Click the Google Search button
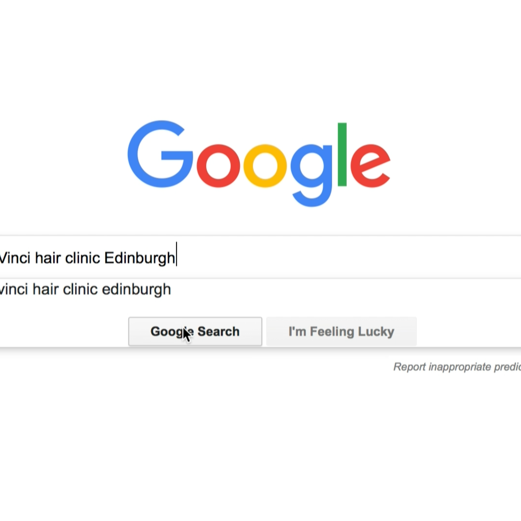The image size is (521, 521). pos(195,332)
